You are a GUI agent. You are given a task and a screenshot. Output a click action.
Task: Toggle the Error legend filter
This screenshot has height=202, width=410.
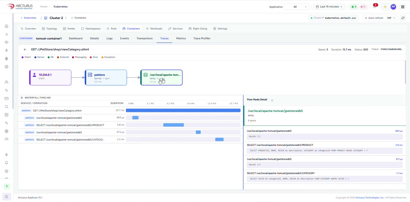tap(94, 57)
